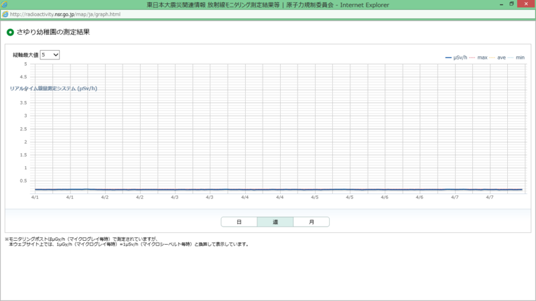Switch to the daily (日) graph view

pyautogui.click(x=239, y=222)
